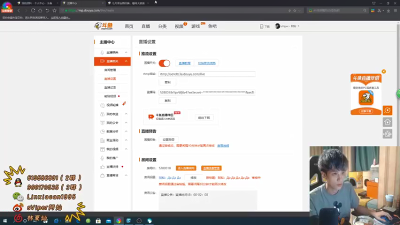Click the 前往下载 button
The width and height of the screenshot is (400, 225).
pyautogui.click(x=204, y=117)
